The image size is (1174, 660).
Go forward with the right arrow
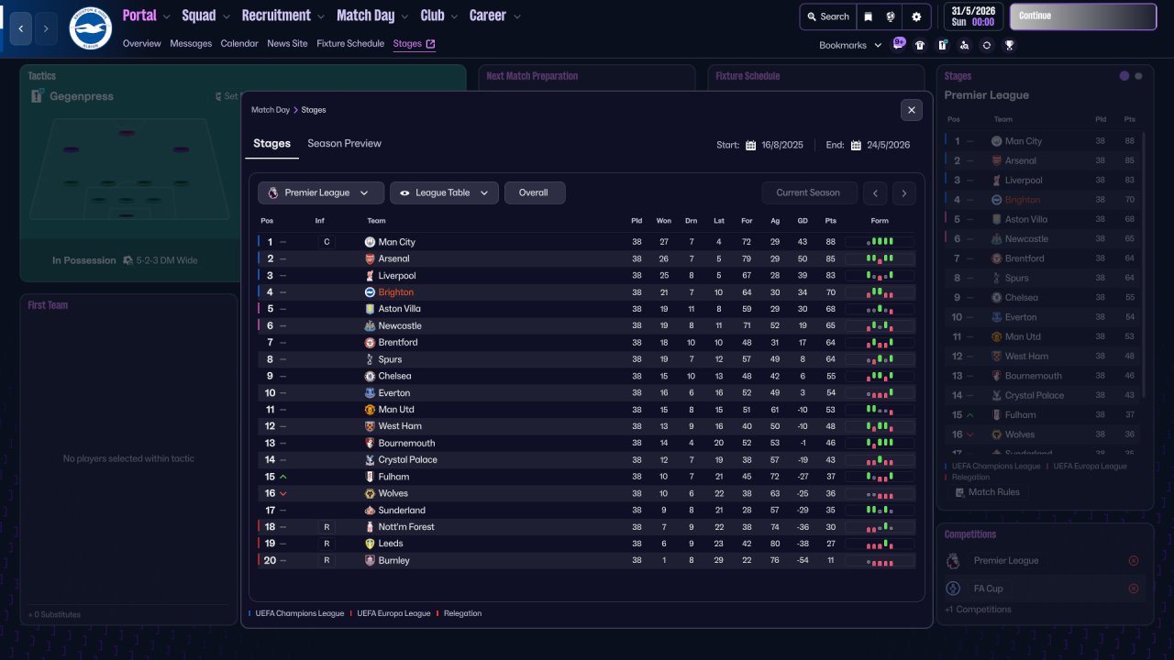[x=46, y=28]
